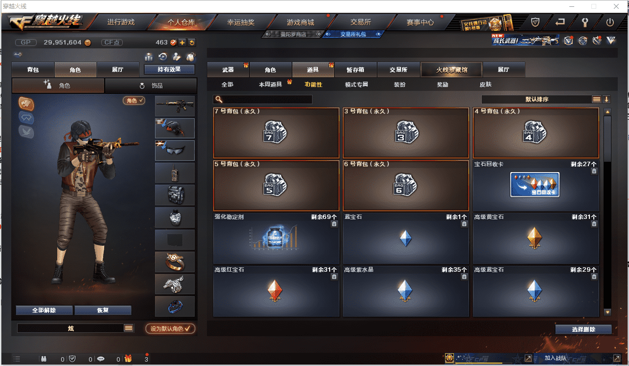Expand the 炫 character list dropdown
The height and width of the screenshot is (366, 629).
(129, 328)
